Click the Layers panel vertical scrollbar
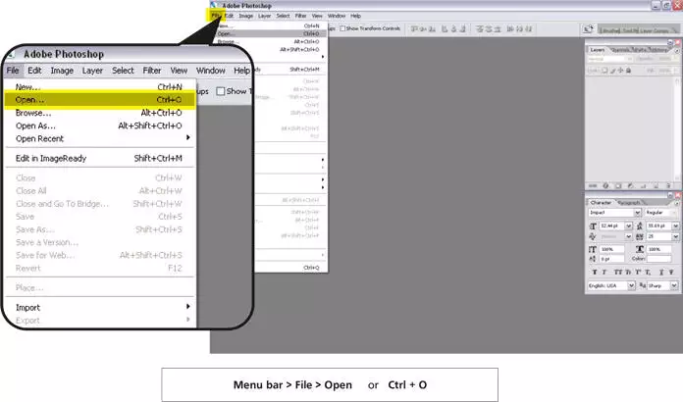The image size is (683, 402). click(677, 129)
